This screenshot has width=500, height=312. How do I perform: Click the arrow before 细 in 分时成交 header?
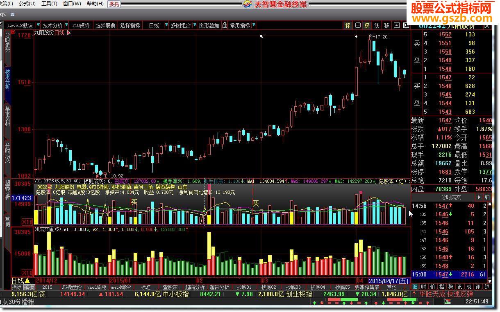[479, 197]
